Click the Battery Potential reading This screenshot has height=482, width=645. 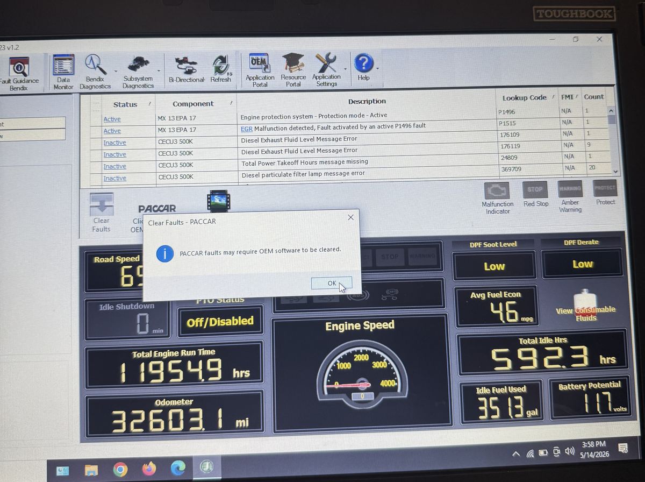tap(597, 403)
